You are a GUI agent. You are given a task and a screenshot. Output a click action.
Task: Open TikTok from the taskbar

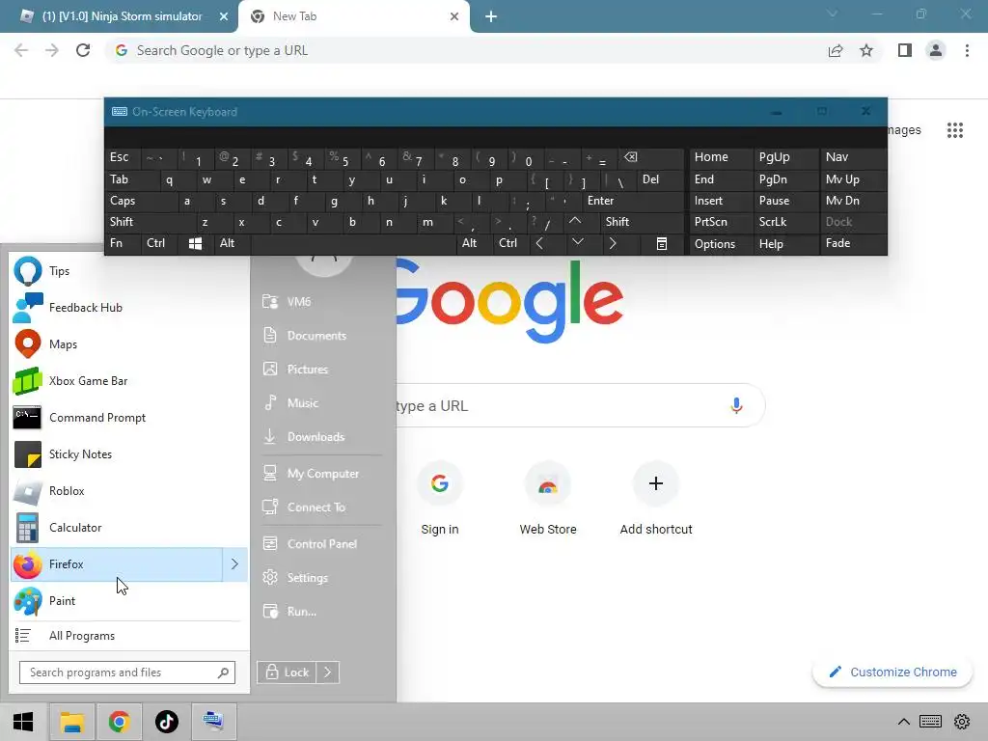coord(166,722)
